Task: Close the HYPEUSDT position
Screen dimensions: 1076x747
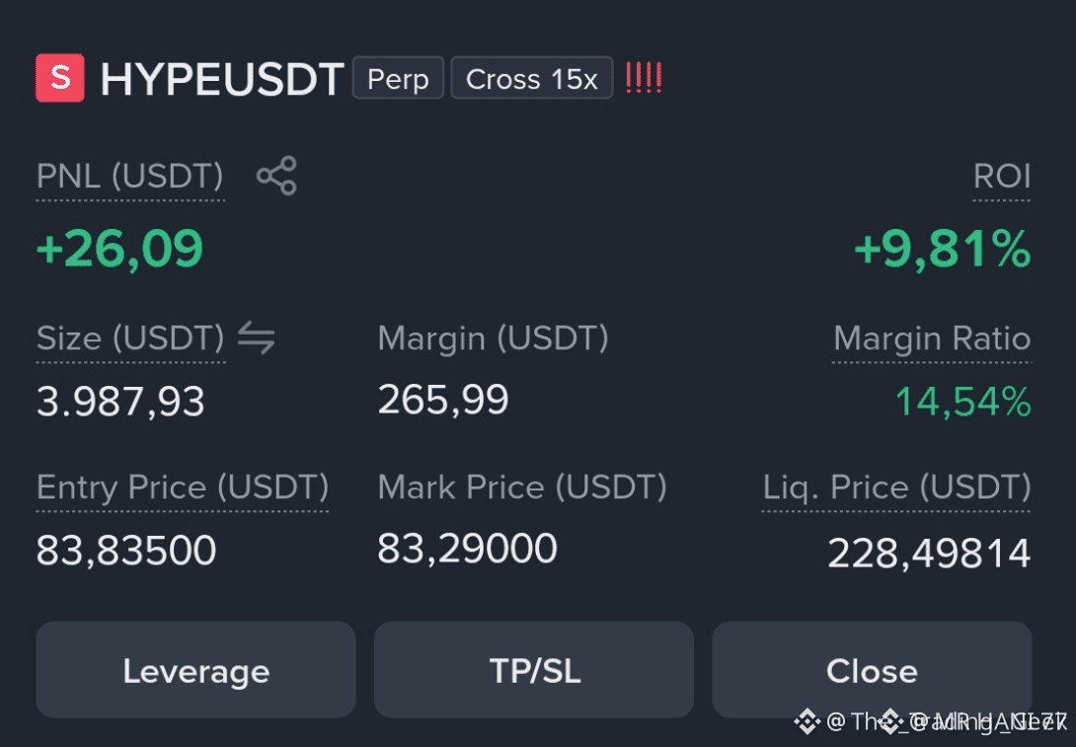Action: [872, 670]
